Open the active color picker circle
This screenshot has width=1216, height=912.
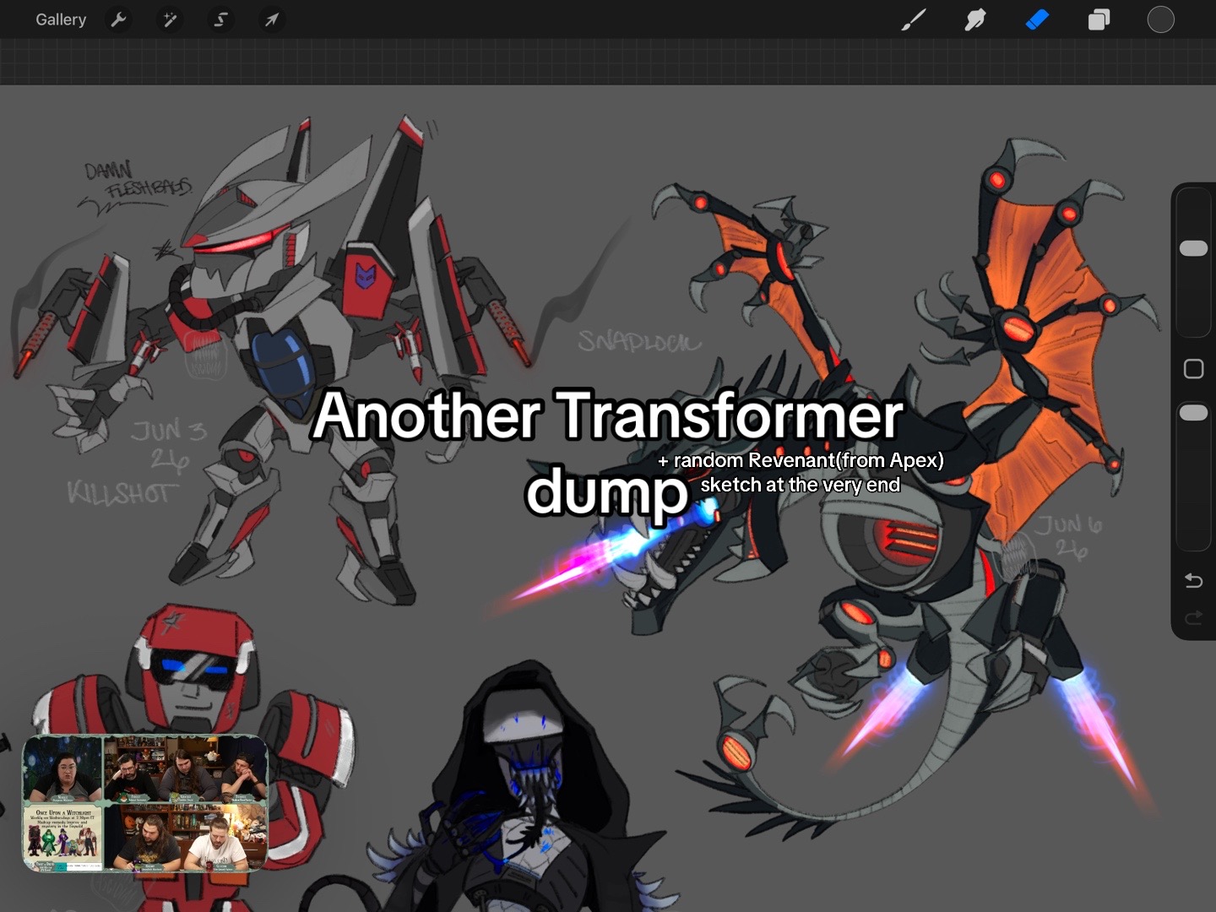click(x=1161, y=19)
